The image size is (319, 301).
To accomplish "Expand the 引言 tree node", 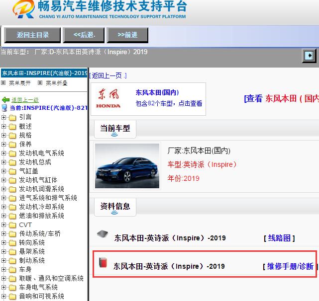I will pyautogui.click(x=3, y=117).
